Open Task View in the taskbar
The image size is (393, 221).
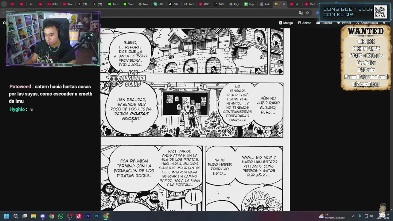pyautogui.click(x=25, y=216)
